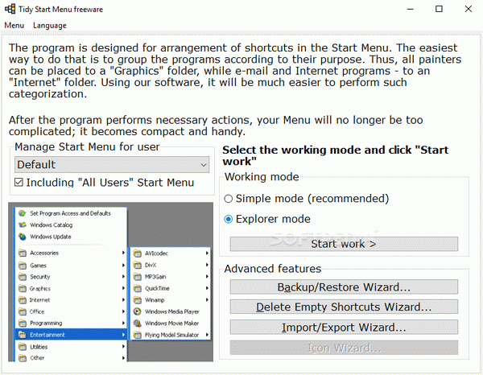
Task: Select Simple mode (recommended) radio button
Action: [x=307, y=199]
